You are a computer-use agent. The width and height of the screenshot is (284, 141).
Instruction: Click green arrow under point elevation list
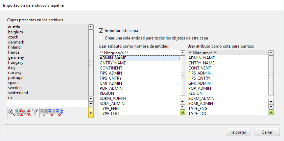pos(271,112)
